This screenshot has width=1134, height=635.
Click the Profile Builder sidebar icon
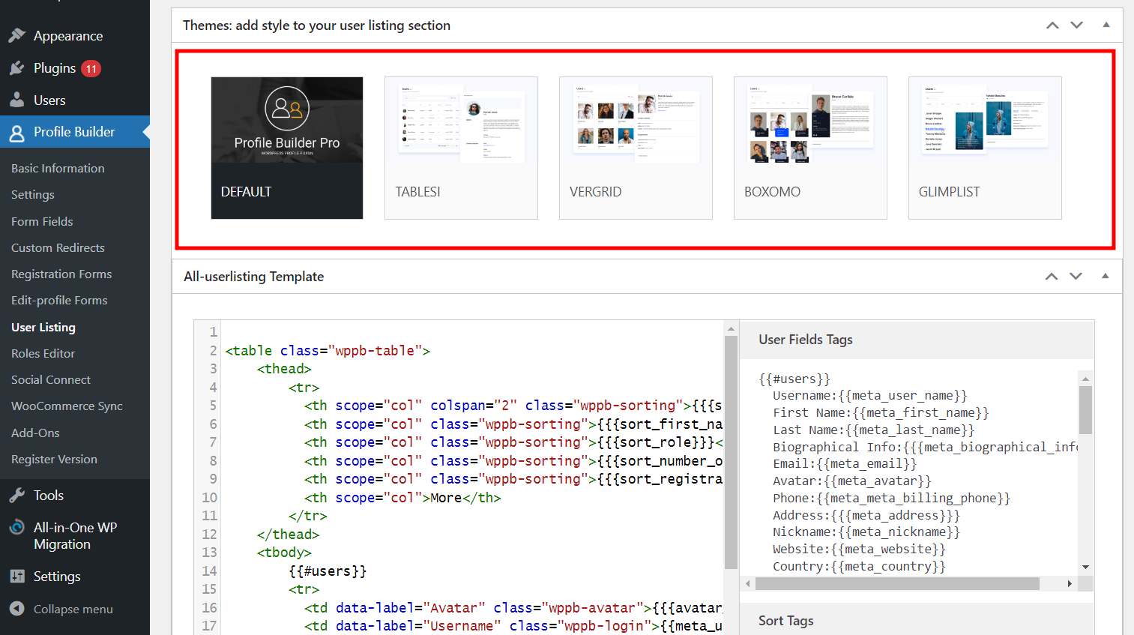click(17, 133)
